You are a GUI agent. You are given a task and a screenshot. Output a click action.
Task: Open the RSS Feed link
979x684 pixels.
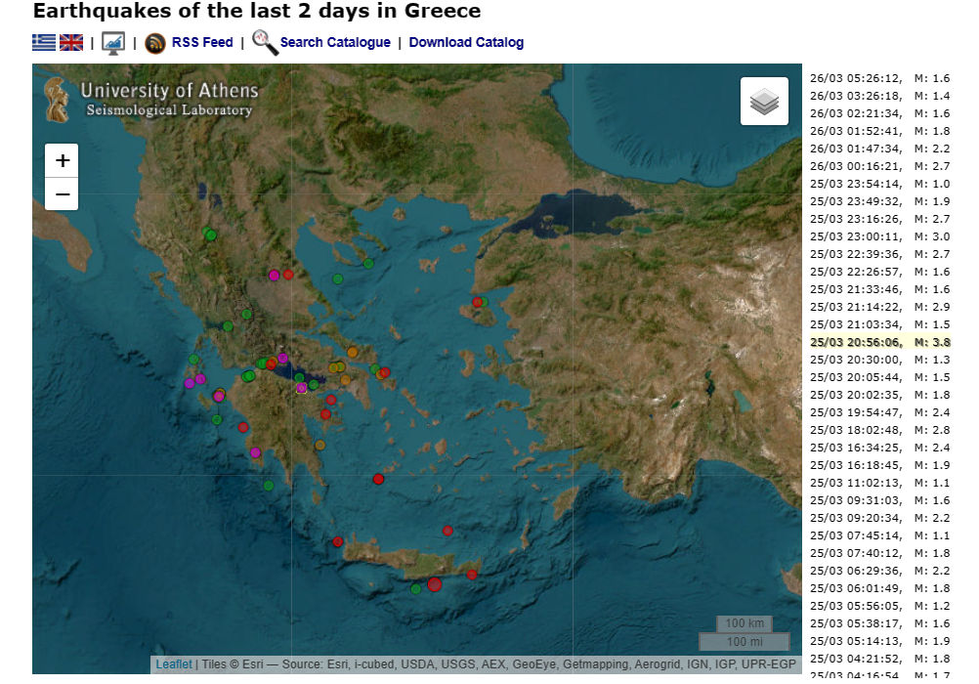tap(202, 42)
